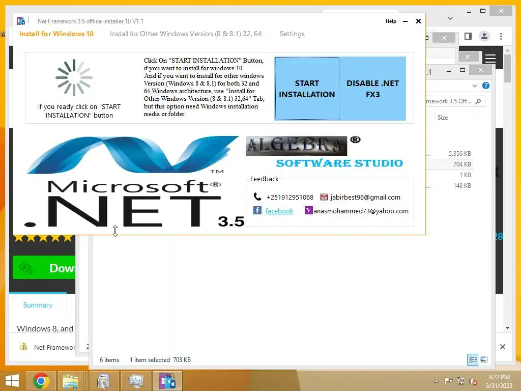Open Google Chrome from taskbar
Screen dimensions: 521x391
(x=41, y=381)
